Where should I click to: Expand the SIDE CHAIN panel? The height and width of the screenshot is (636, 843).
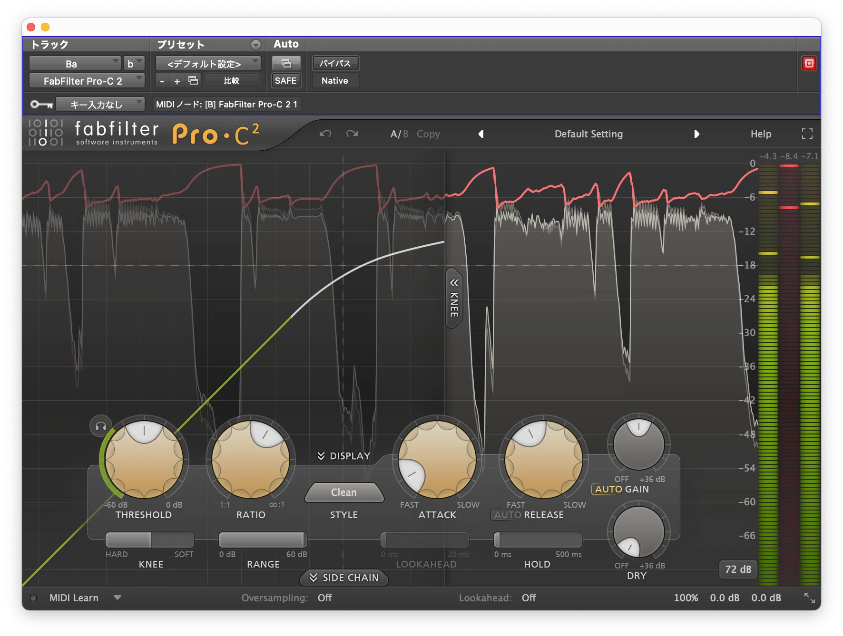pos(344,578)
